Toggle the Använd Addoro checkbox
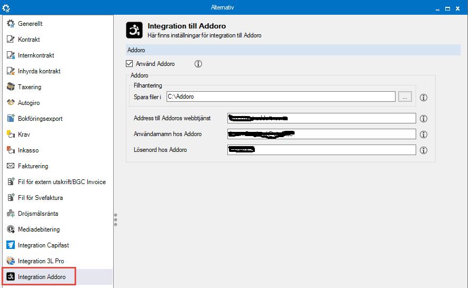 (x=129, y=63)
